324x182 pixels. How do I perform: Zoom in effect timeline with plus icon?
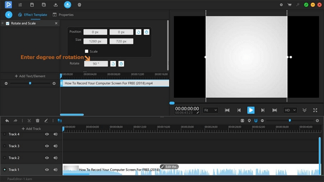point(54,83)
